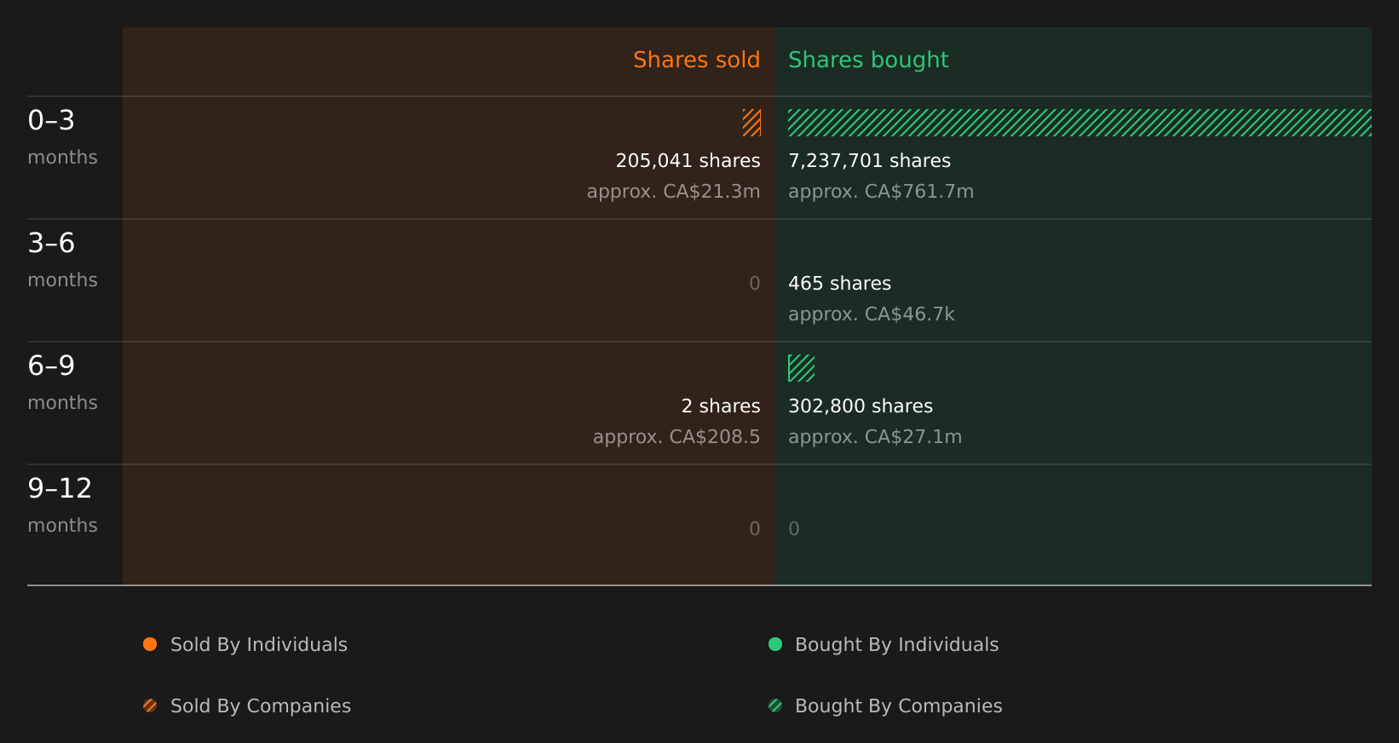Click the 205,041 shares value

click(688, 161)
